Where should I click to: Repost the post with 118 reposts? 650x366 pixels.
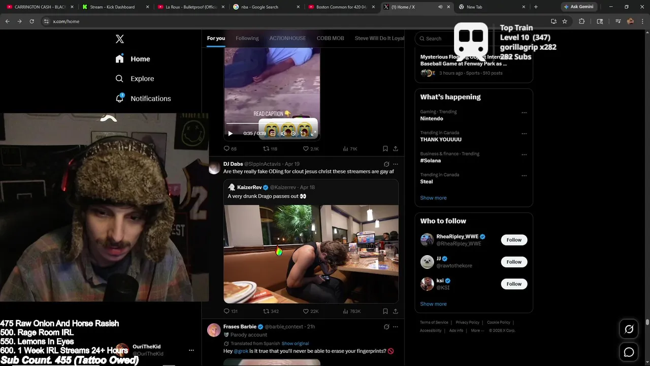point(270,149)
